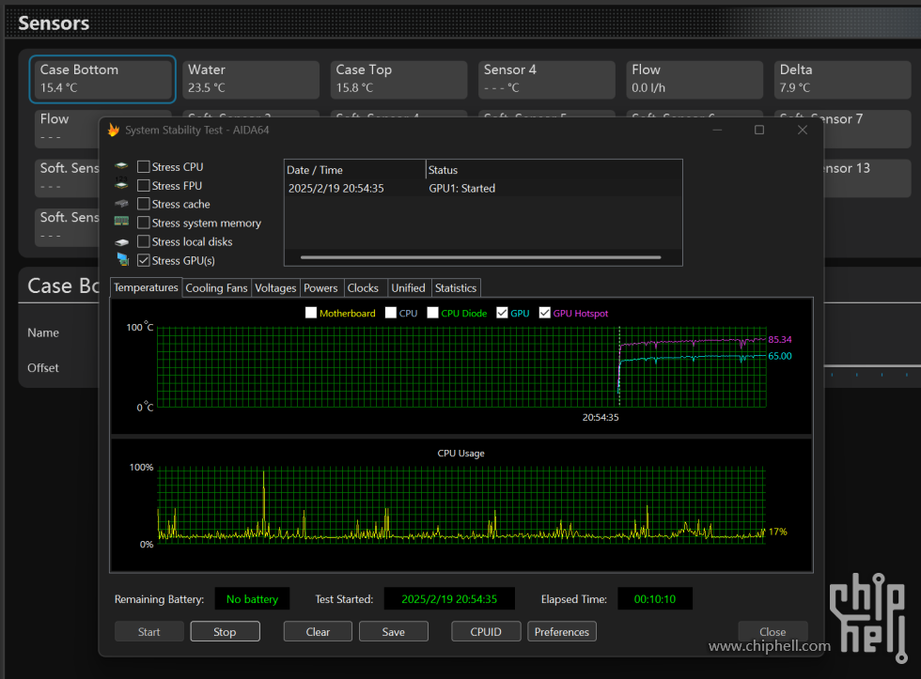Viewport: 921px width, 679px height.
Task: Click the CPU chip icon beside Stress CPU
Action: coord(121,166)
